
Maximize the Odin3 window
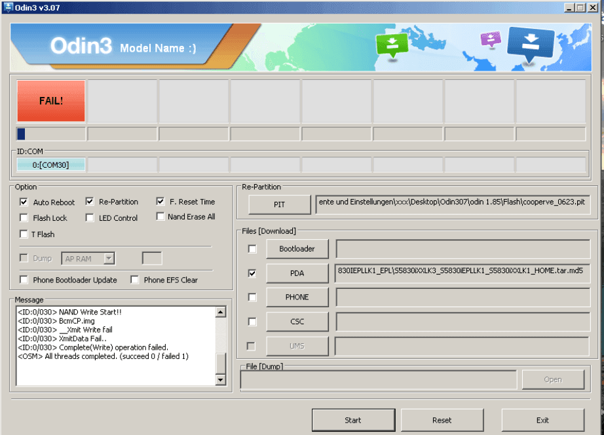click(x=580, y=7)
